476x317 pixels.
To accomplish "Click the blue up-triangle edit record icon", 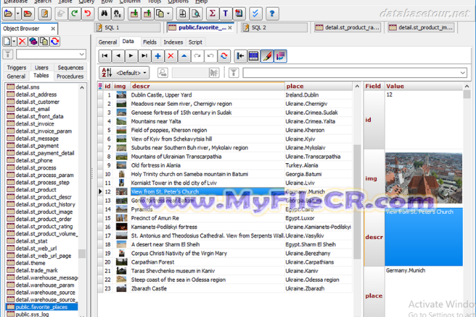I will pyautogui.click(x=184, y=56).
